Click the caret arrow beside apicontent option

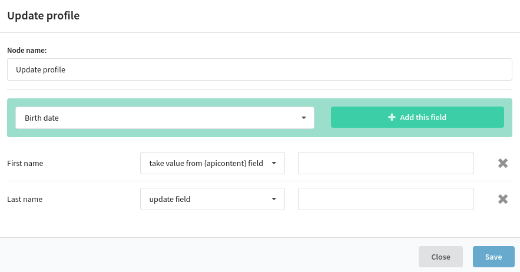coord(274,163)
